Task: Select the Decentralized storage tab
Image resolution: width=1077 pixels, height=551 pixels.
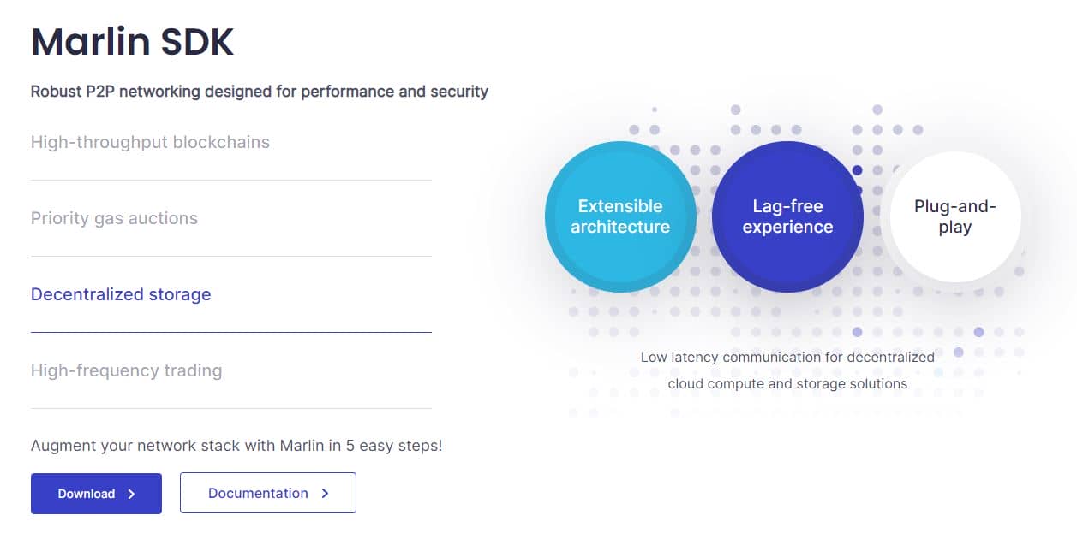Action: 121,294
